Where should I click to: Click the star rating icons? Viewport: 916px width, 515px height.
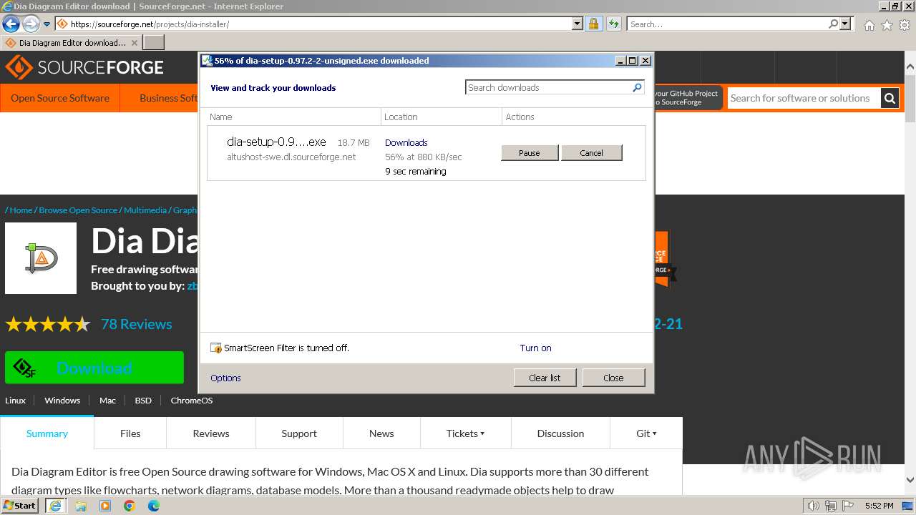click(x=48, y=325)
